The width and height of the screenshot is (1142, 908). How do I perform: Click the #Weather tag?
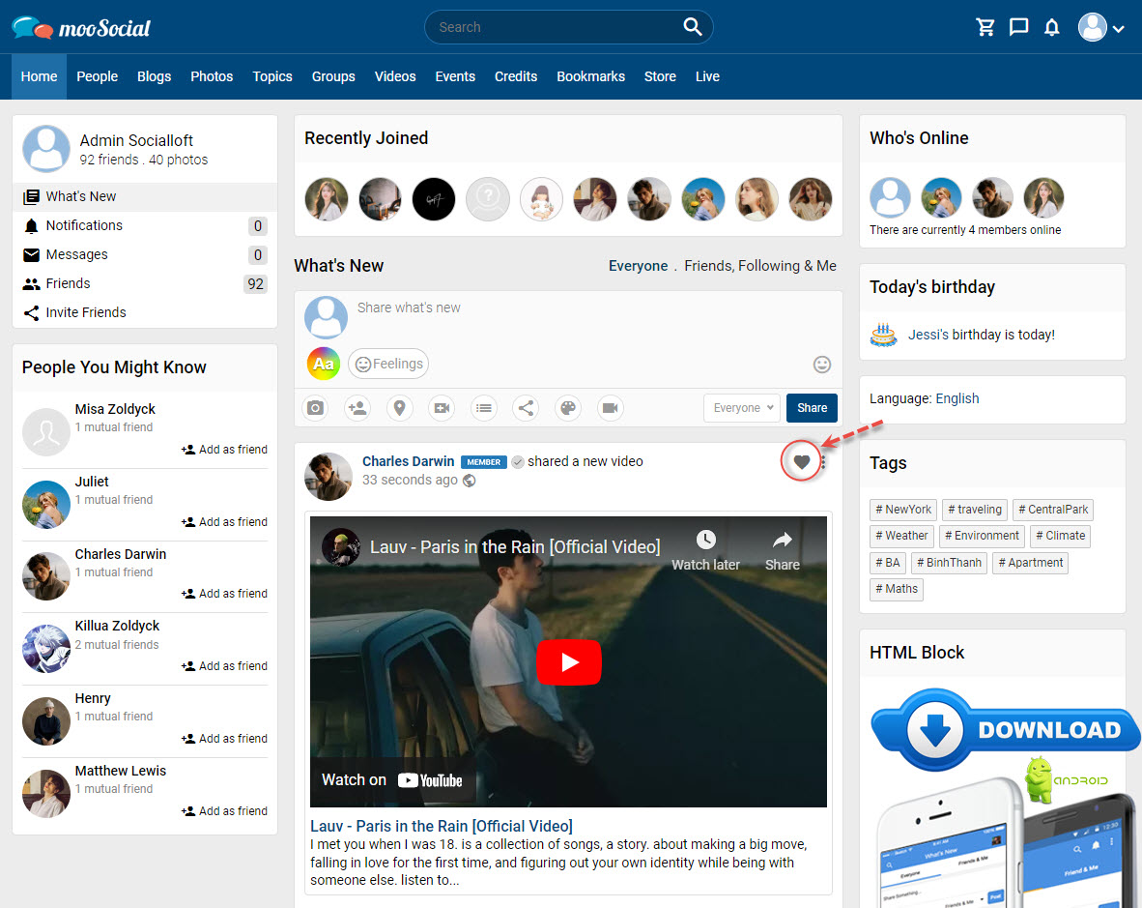901,536
